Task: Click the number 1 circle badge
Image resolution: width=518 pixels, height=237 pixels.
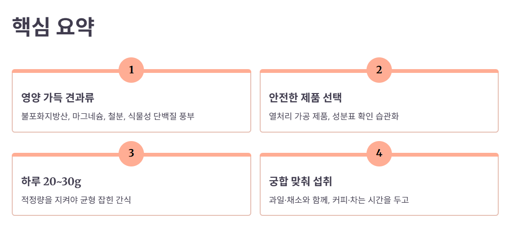Action: pyautogui.click(x=131, y=70)
